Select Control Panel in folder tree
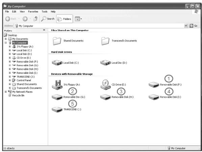Viewport: 202px width, 152px height. [24, 80]
